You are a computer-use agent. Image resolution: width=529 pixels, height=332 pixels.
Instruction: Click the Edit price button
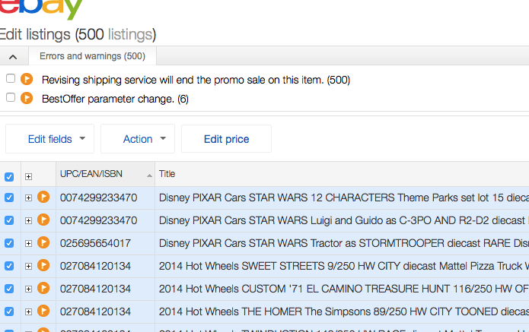[226, 139]
